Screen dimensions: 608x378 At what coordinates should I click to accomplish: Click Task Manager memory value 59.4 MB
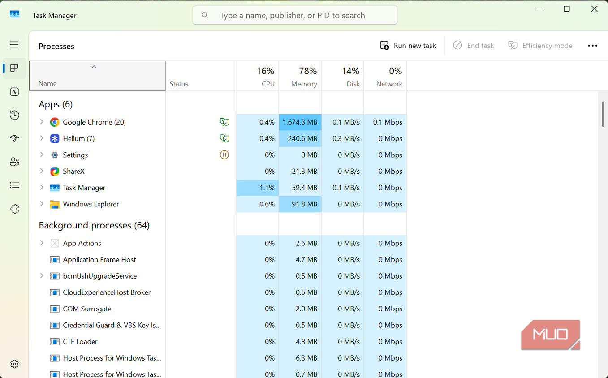tap(300, 188)
